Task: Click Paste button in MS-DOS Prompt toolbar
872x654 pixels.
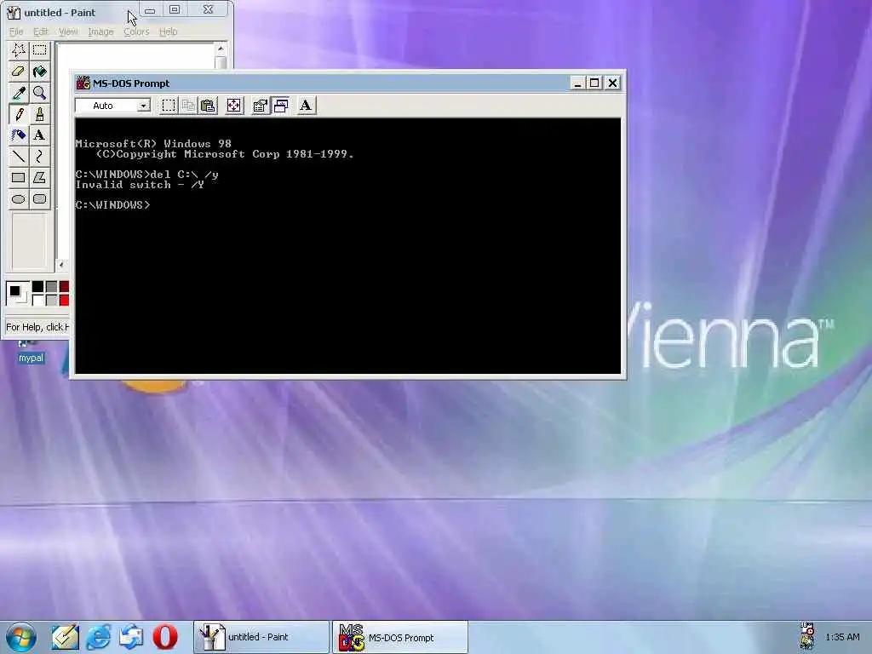Action: [209, 106]
